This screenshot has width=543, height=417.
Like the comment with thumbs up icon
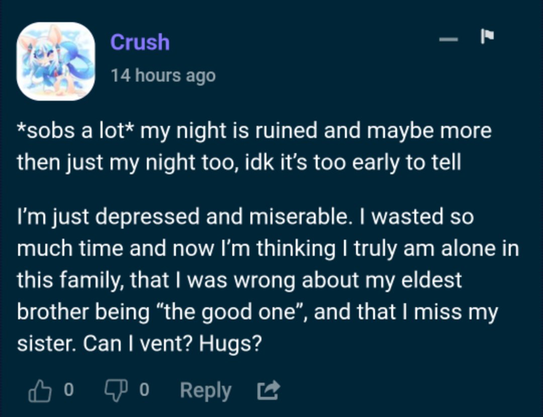(40, 391)
